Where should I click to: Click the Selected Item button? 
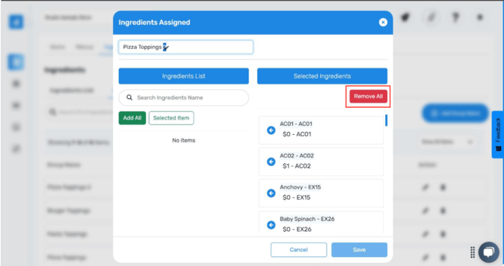[171, 118]
